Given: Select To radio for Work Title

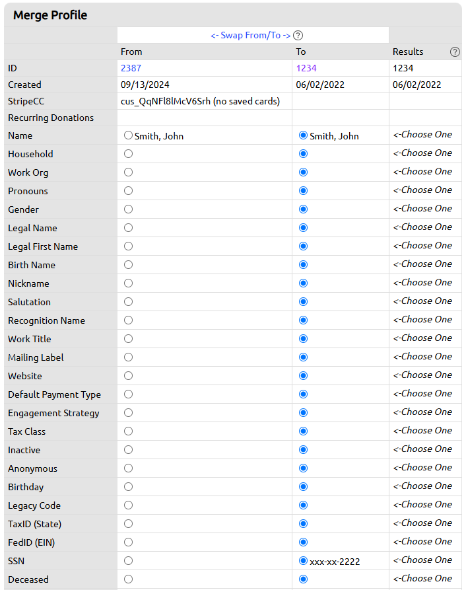Looking at the screenshot, I should click(303, 339).
